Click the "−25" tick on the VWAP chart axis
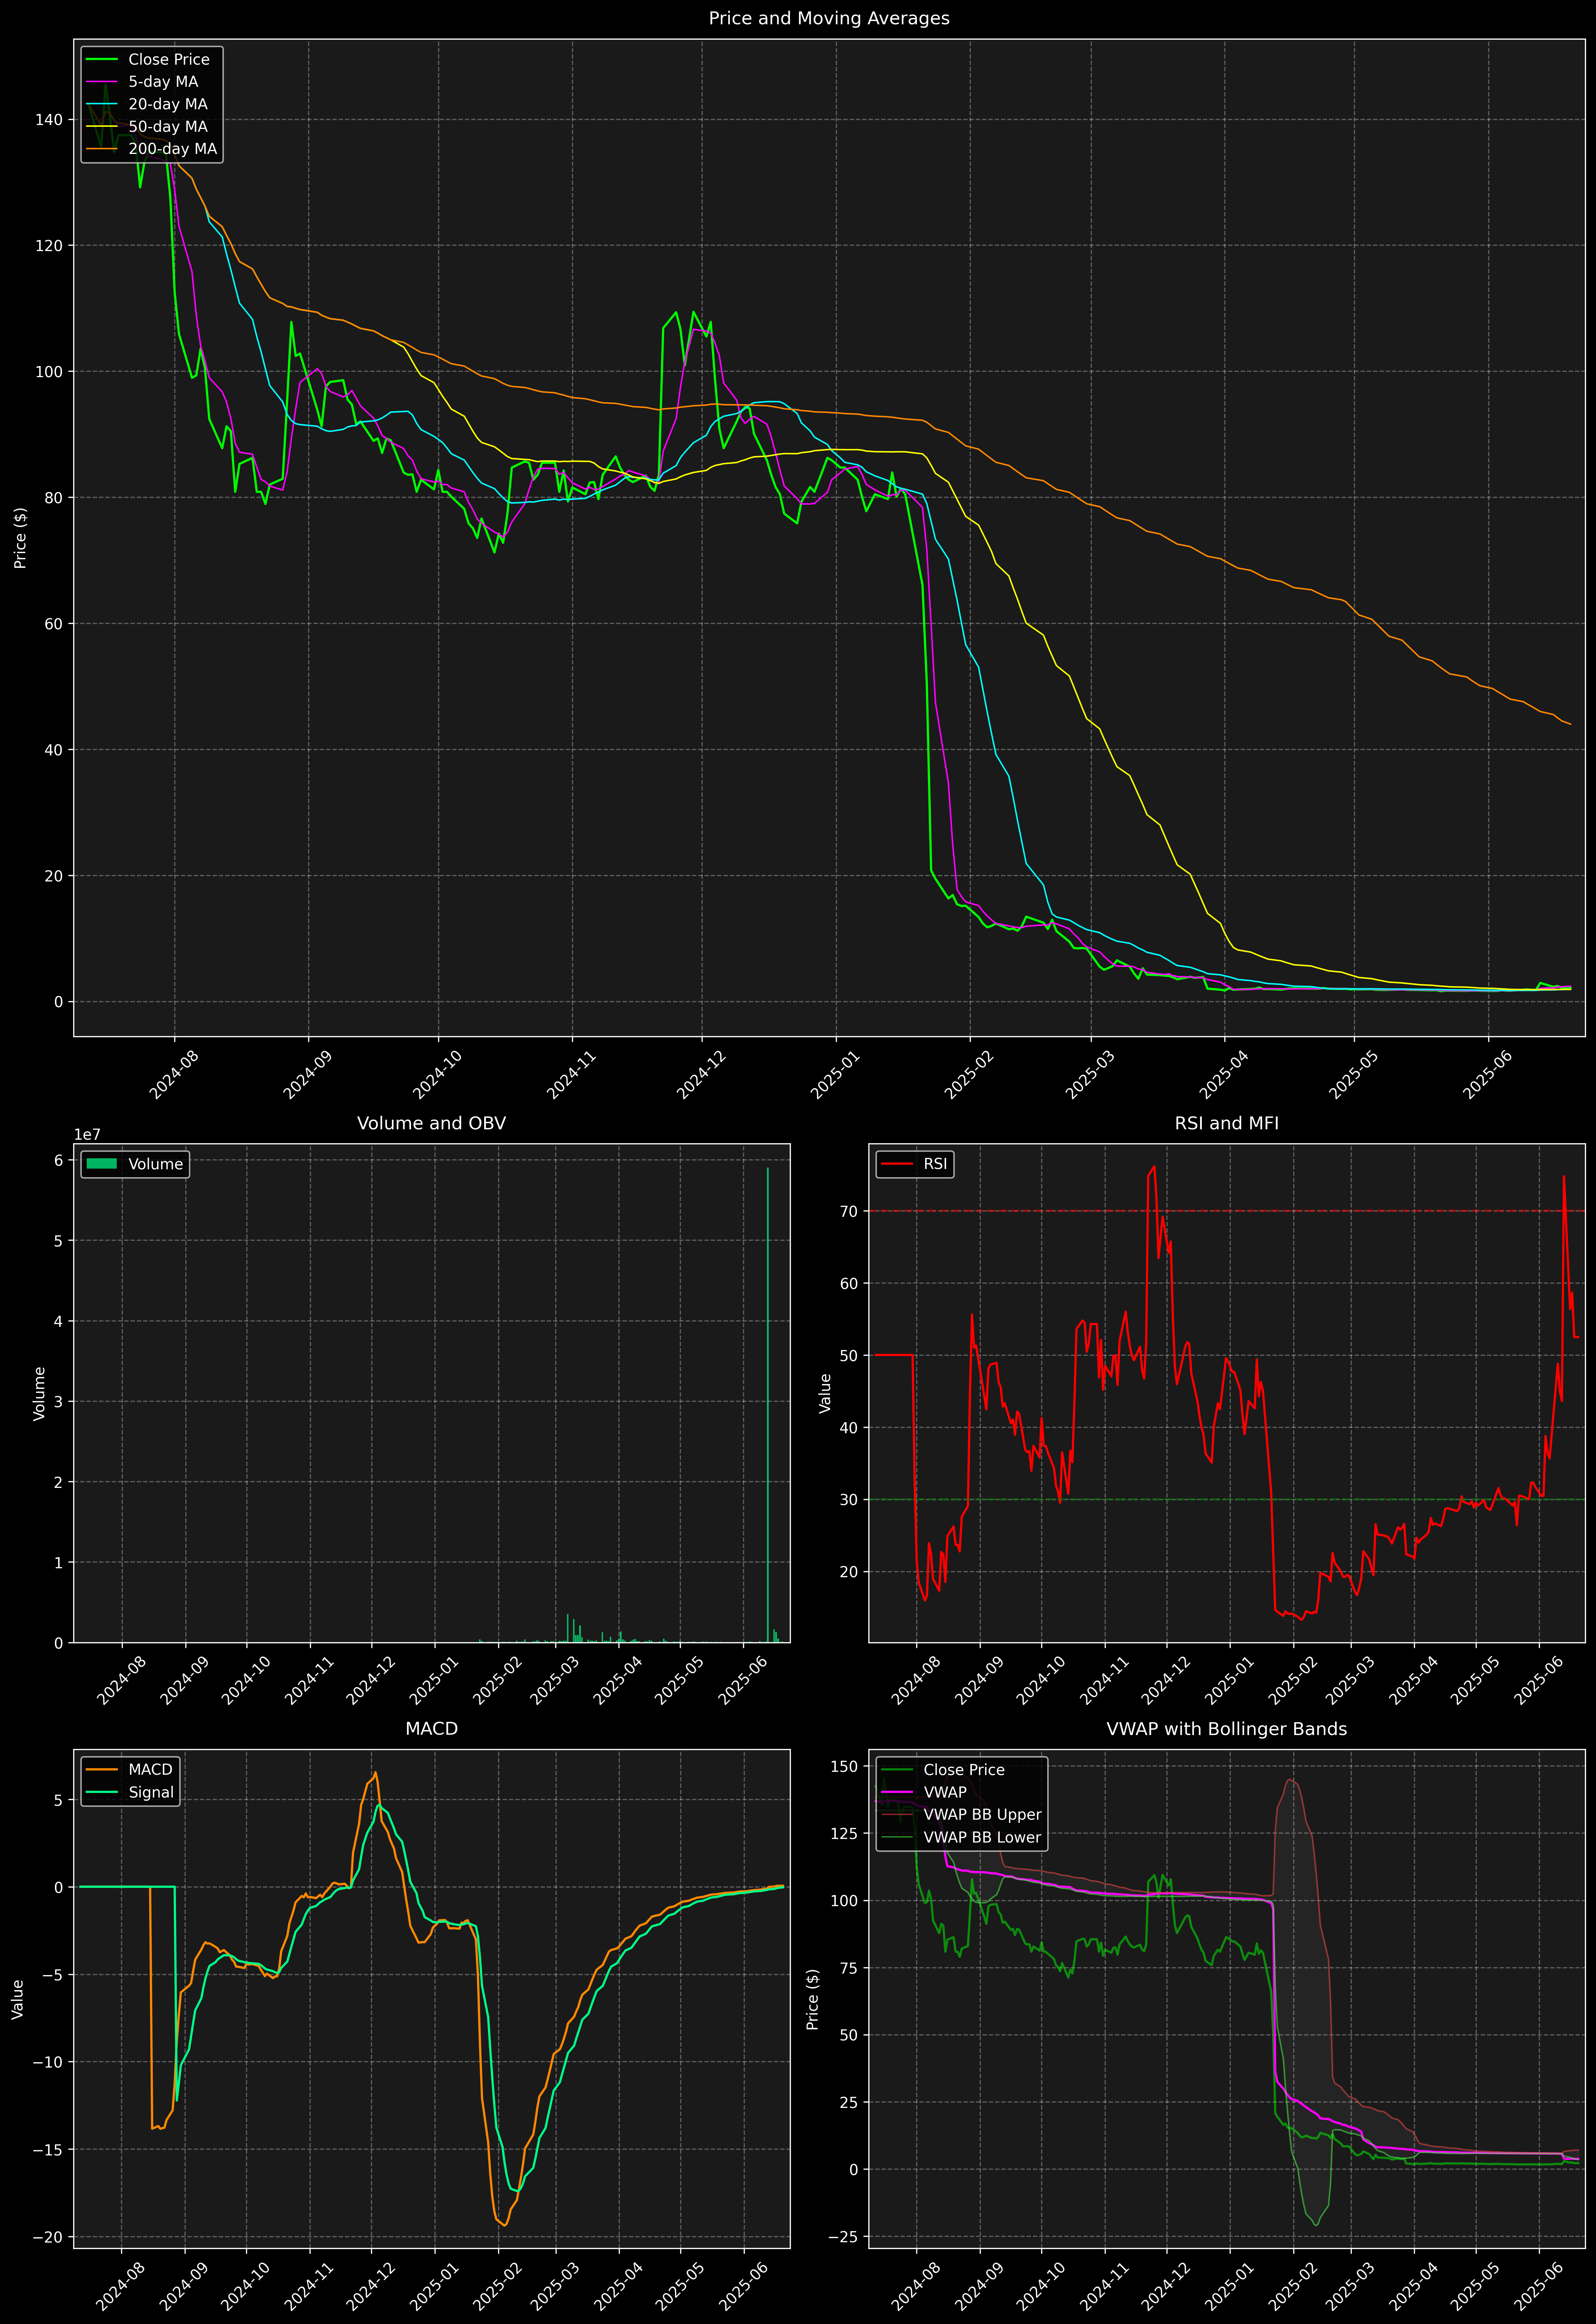The width and height of the screenshot is (1596, 2324). (x=844, y=2237)
